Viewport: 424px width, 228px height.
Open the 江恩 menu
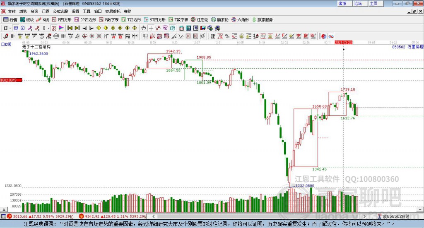(x=46, y=11)
